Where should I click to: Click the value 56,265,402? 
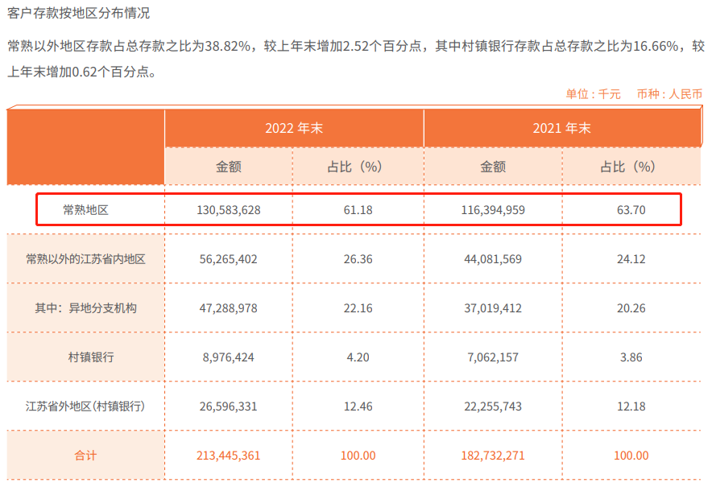point(229,259)
